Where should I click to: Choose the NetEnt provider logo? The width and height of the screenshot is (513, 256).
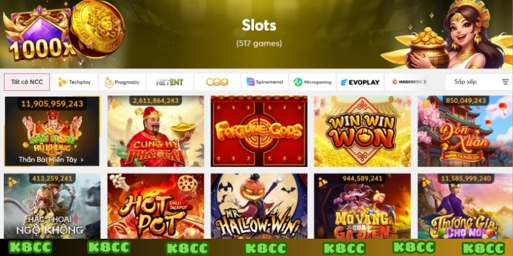point(169,82)
